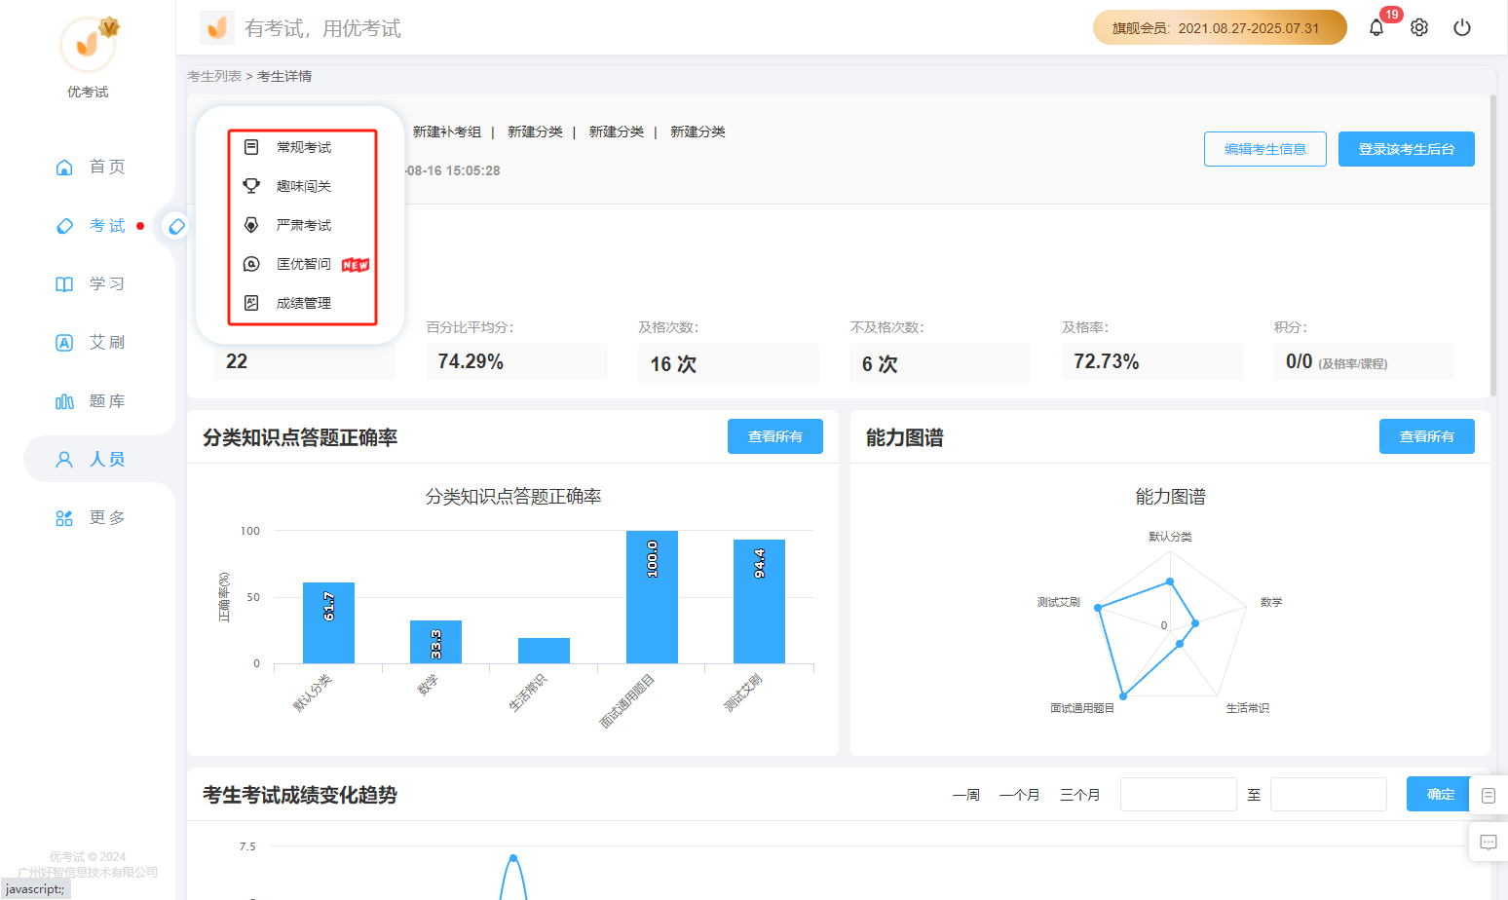Click the header orange logo icon
Screen dimensions: 1508x900
pyautogui.click(x=217, y=27)
